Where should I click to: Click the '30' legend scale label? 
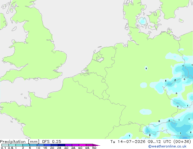pyautogui.click(x=66, y=148)
